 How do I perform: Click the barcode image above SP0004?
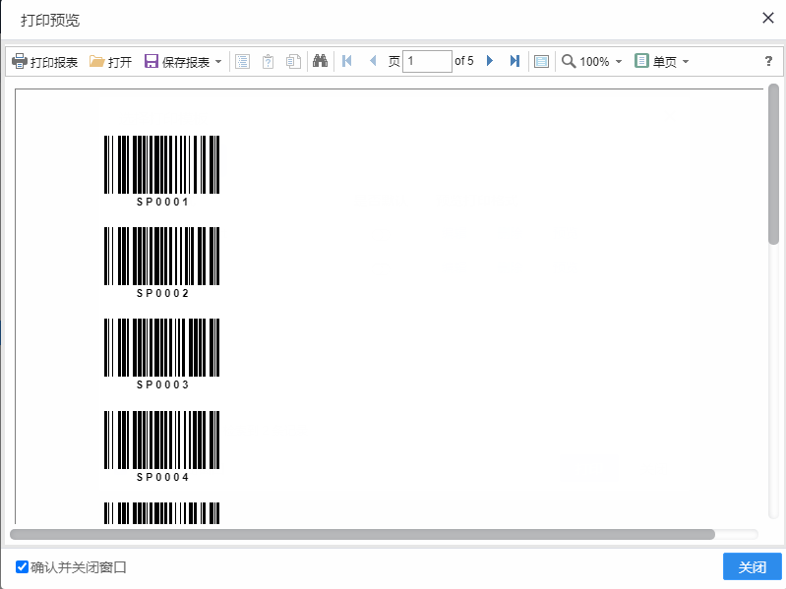[x=162, y=440]
